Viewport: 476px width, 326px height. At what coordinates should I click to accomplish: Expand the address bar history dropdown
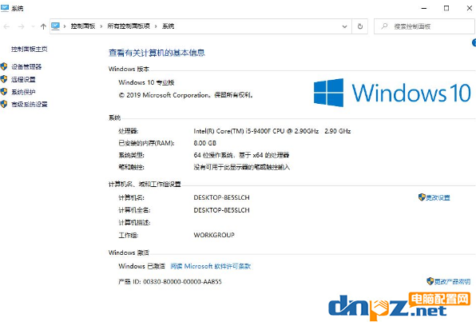coord(344,26)
